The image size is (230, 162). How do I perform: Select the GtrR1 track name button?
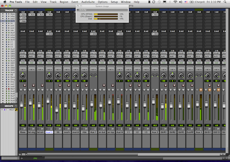(x=164, y=132)
